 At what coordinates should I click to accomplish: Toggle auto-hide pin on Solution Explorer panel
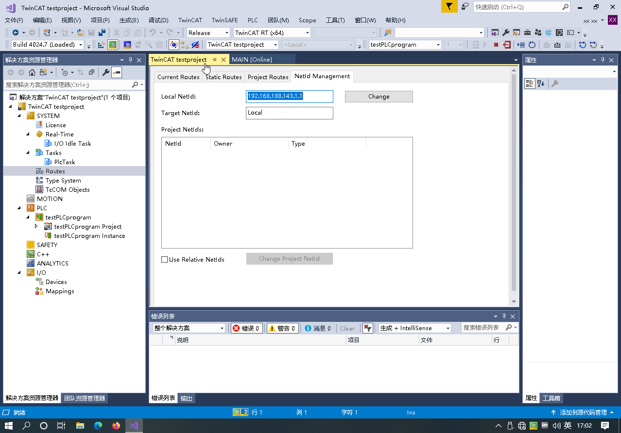[130, 60]
